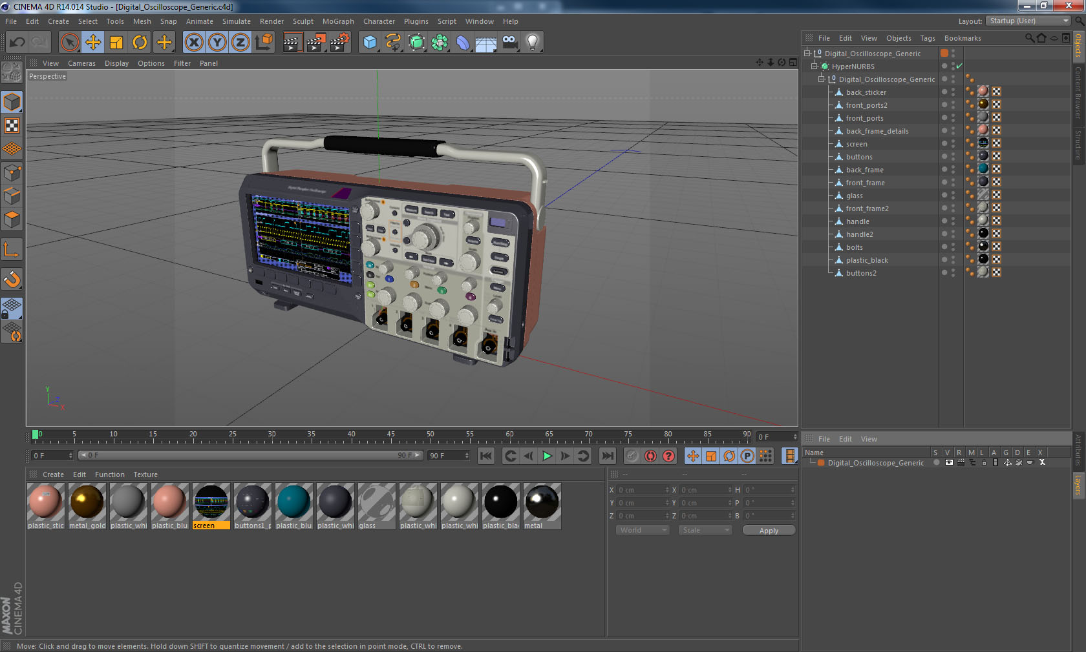Play the animation forwards
1086x652 pixels.
tap(547, 456)
